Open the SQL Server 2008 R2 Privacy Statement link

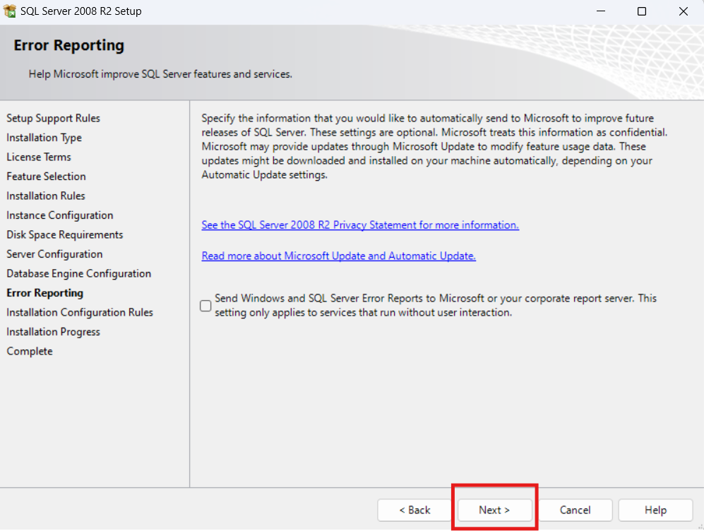(360, 225)
